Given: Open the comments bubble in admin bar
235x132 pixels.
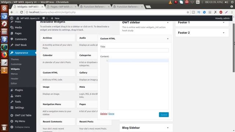Looking at the screenshot, I should [45, 18].
